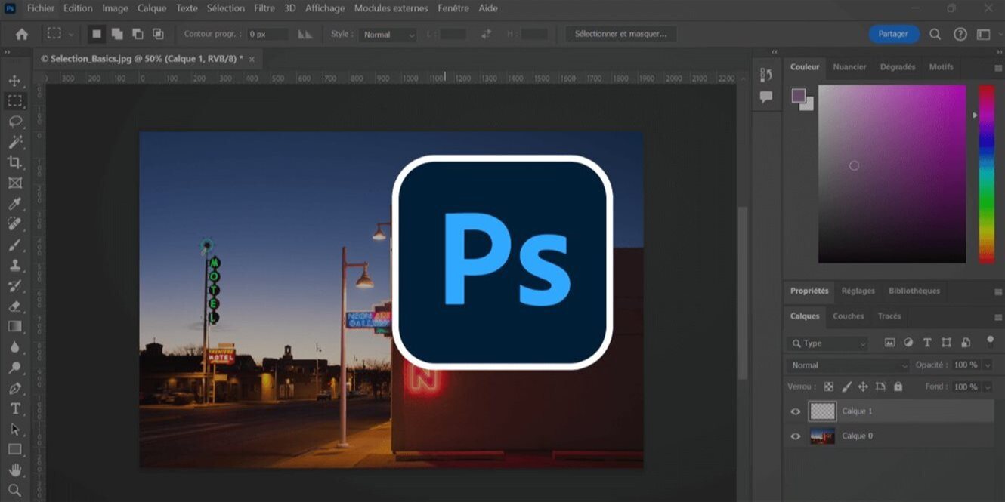Viewport: 1005px width, 502px height.
Task: Select the Hand tool
Action: pos(14,470)
